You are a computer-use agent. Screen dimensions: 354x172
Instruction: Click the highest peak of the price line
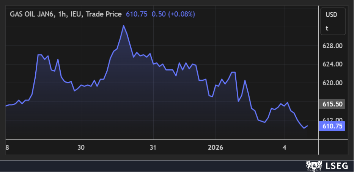point(124,26)
